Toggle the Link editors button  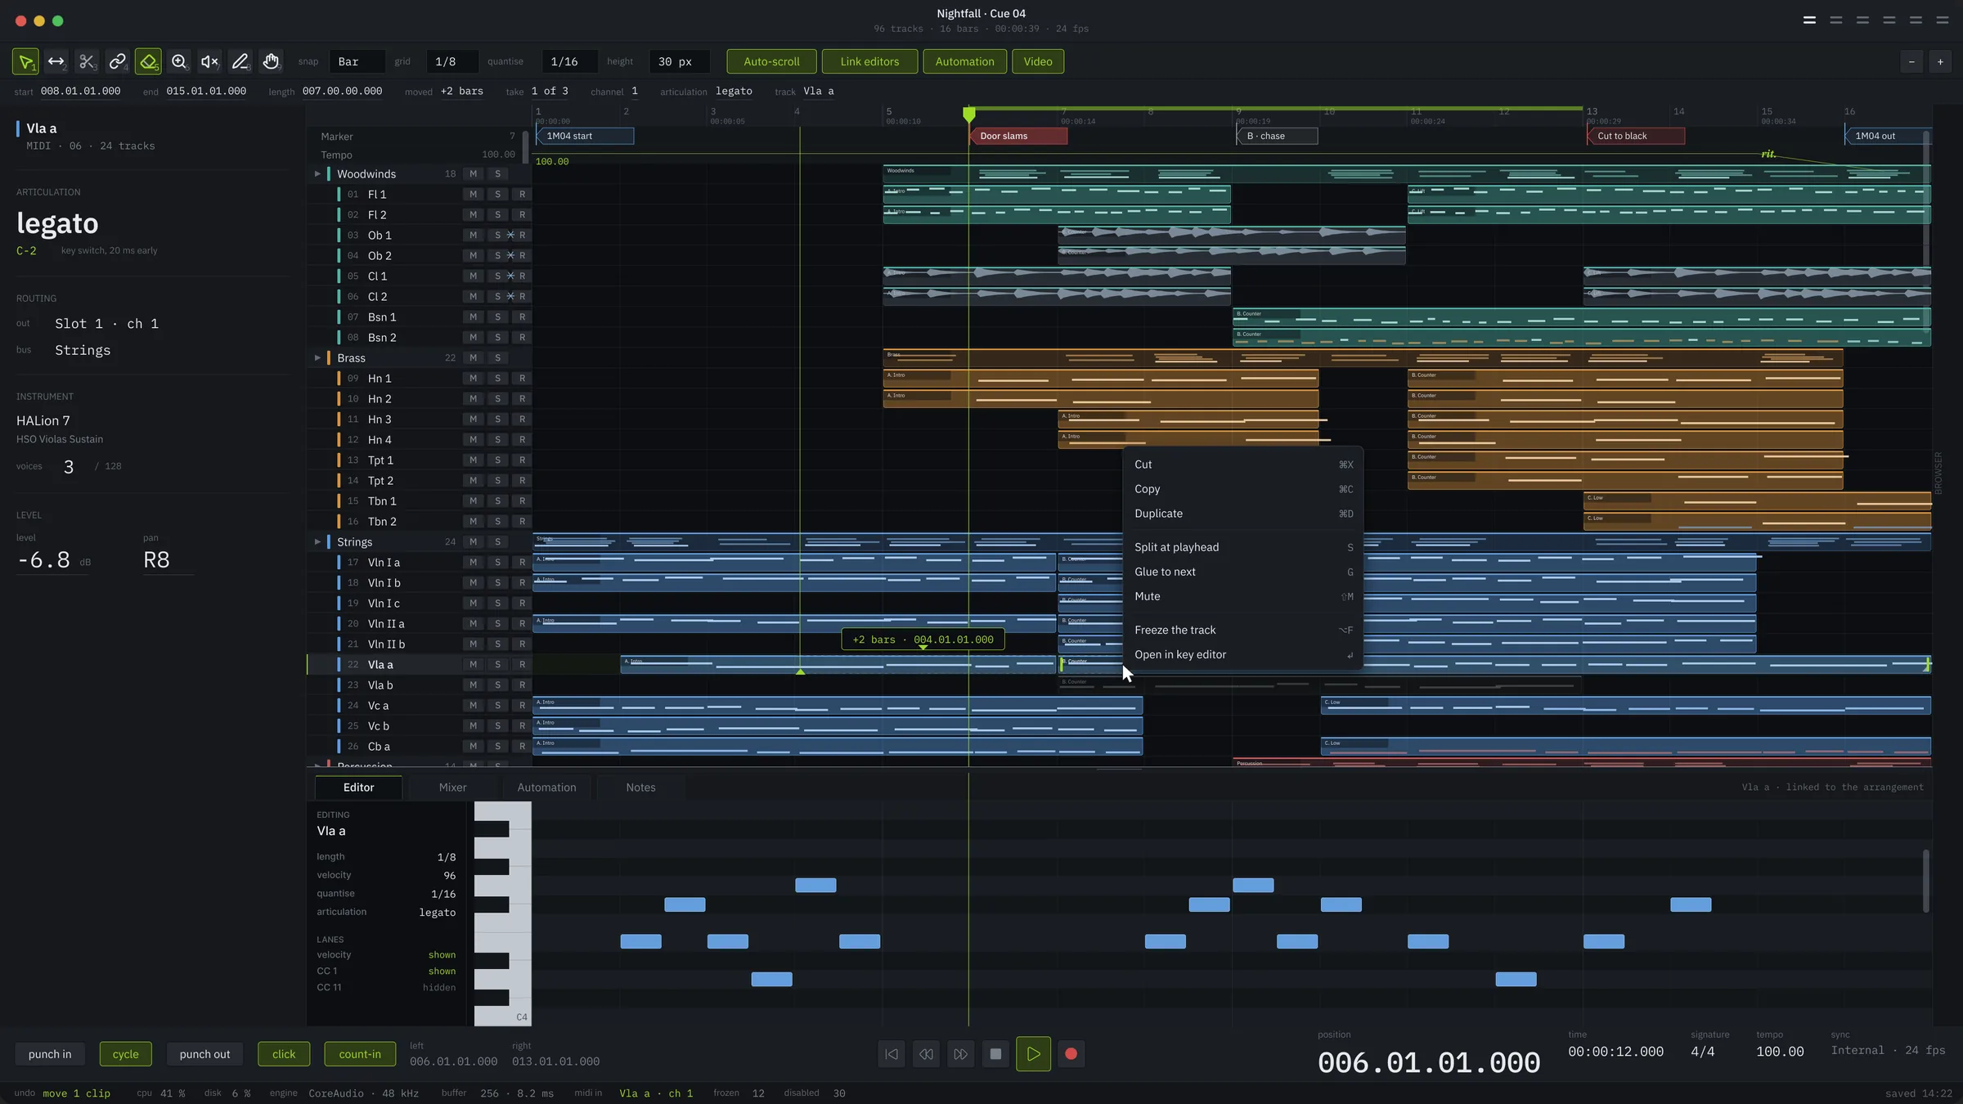(869, 61)
